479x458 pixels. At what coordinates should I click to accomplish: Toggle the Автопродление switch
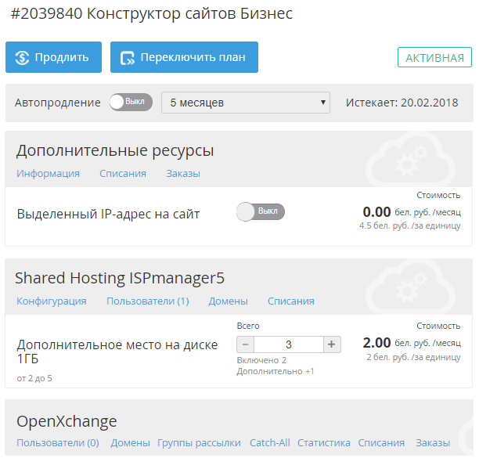pyautogui.click(x=131, y=102)
